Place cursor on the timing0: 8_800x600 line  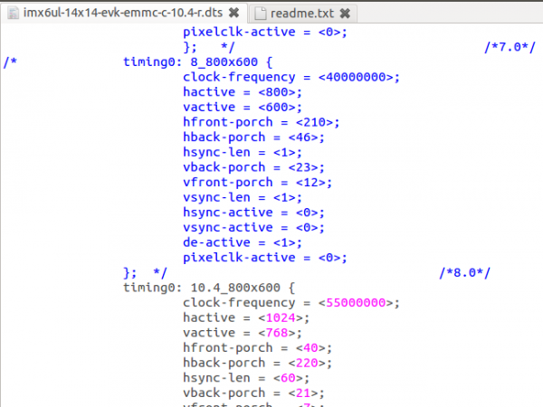coord(194,62)
